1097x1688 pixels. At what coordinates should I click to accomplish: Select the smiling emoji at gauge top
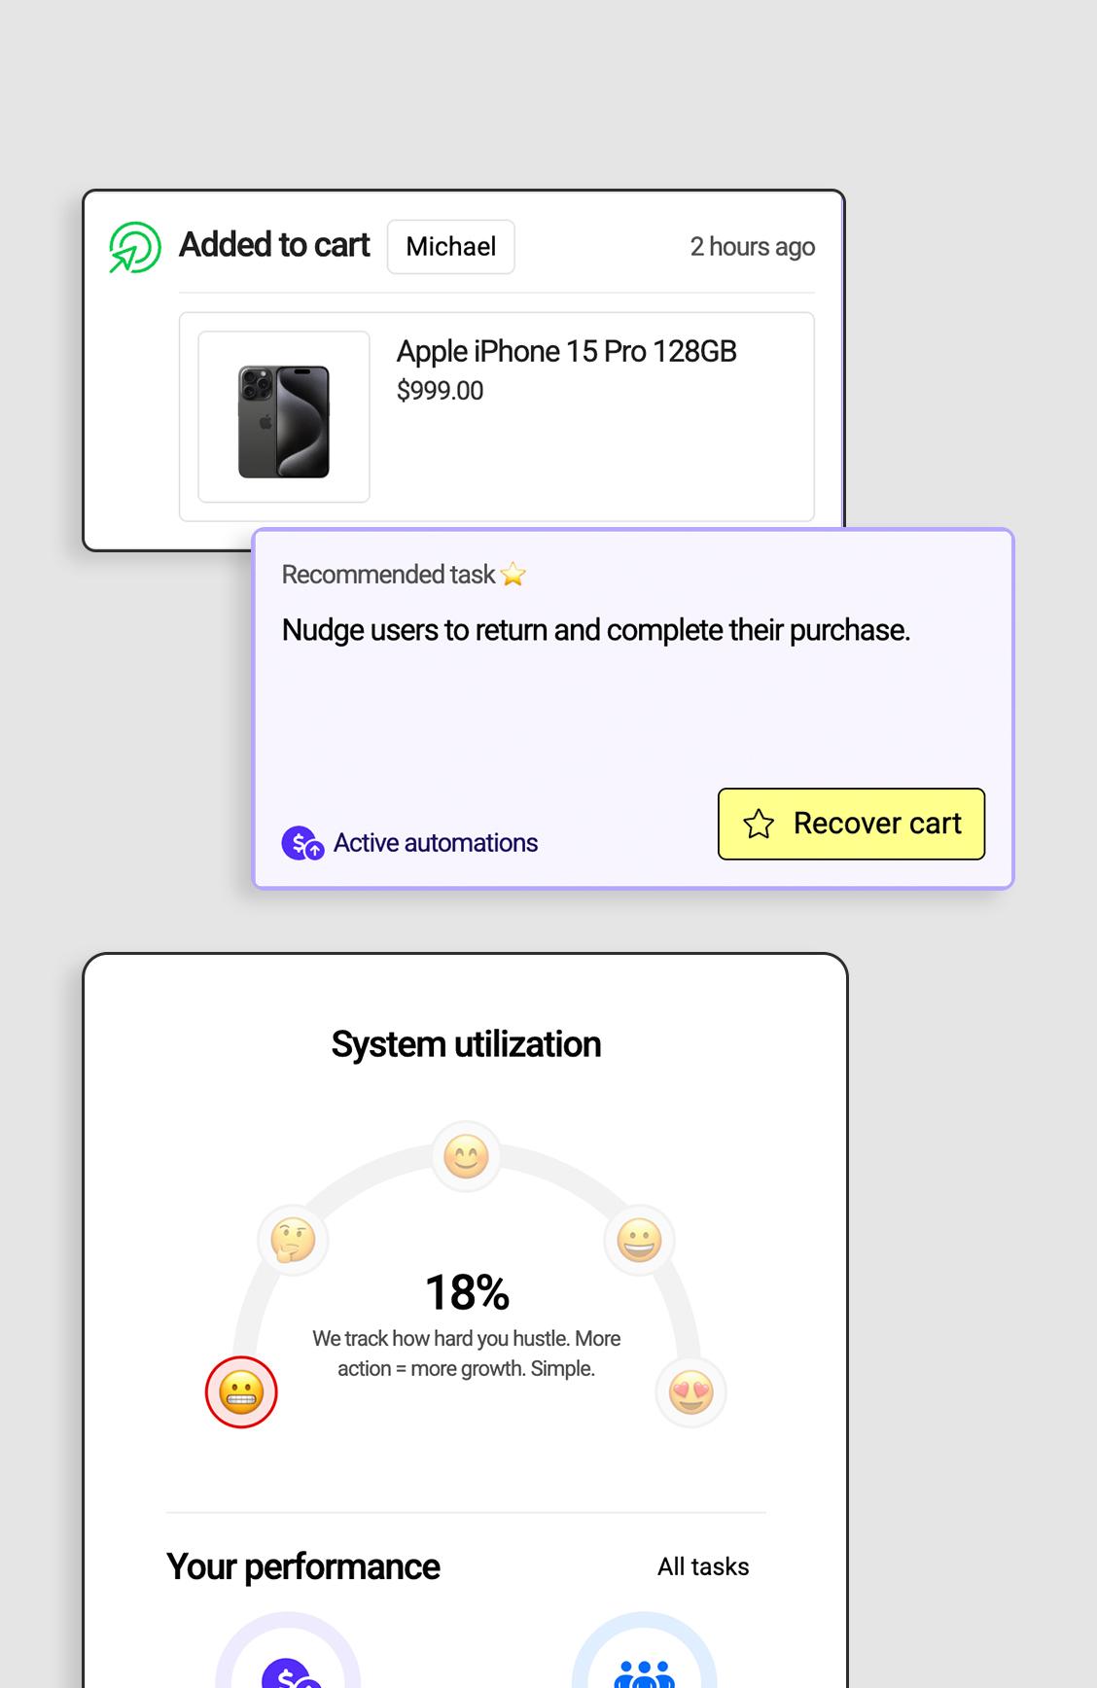click(x=466, y=1157)
